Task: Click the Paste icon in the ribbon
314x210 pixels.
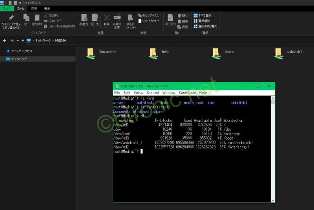Action: 37,18
